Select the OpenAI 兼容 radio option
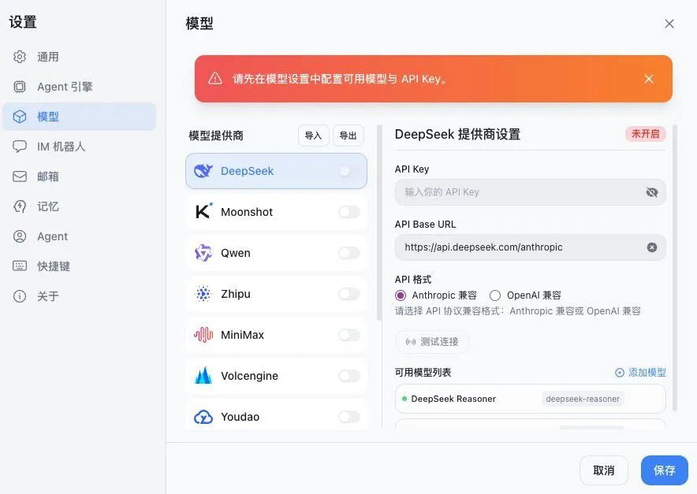 coord(495,295)
